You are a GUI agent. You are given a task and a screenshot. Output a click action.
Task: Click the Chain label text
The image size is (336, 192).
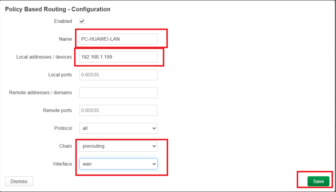point(65,146)
